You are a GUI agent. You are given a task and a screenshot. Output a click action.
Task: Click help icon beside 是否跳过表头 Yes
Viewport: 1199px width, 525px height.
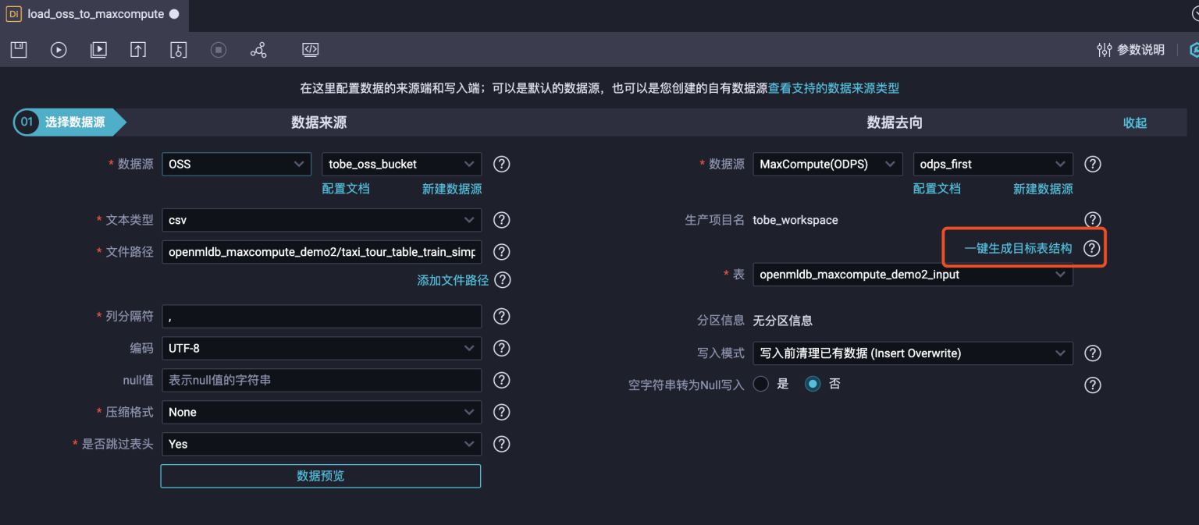[503, 444]
